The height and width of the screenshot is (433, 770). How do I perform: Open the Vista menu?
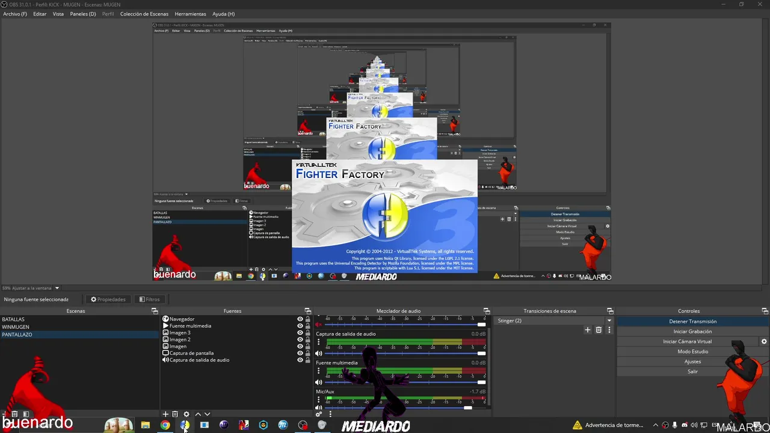[58, 14]
